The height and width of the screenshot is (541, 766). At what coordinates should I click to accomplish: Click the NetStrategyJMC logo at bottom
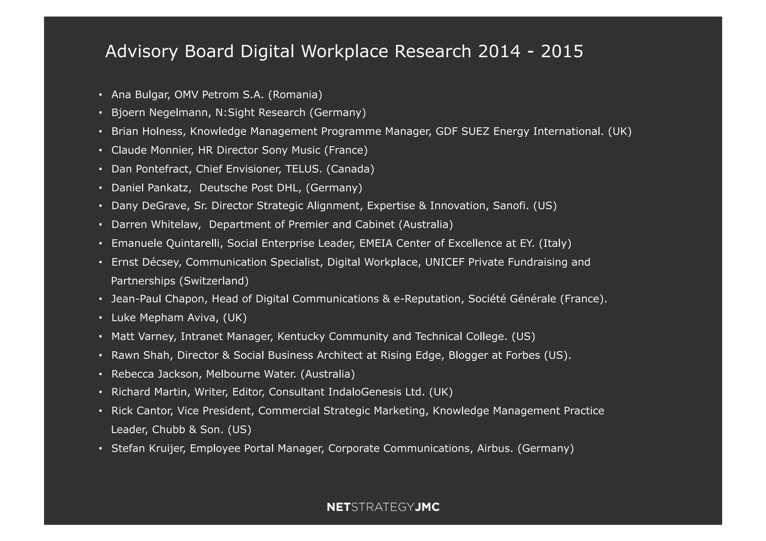[x=383, y=507]
